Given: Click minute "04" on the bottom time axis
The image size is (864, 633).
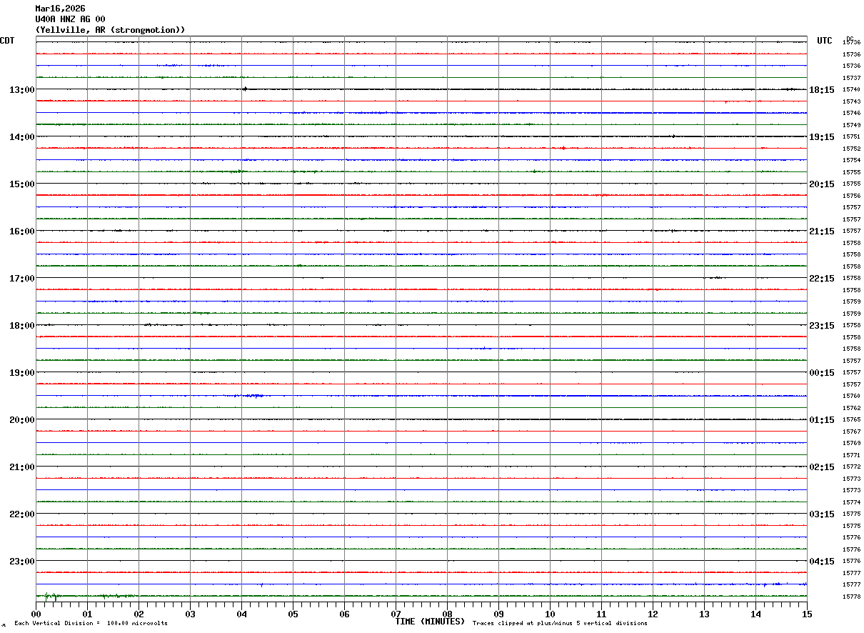Looking at the screenshot, I should [241, 614].
